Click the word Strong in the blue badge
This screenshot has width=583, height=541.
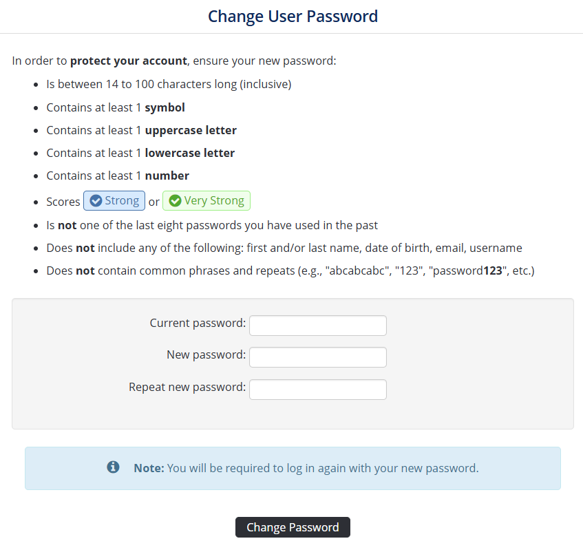122,201
